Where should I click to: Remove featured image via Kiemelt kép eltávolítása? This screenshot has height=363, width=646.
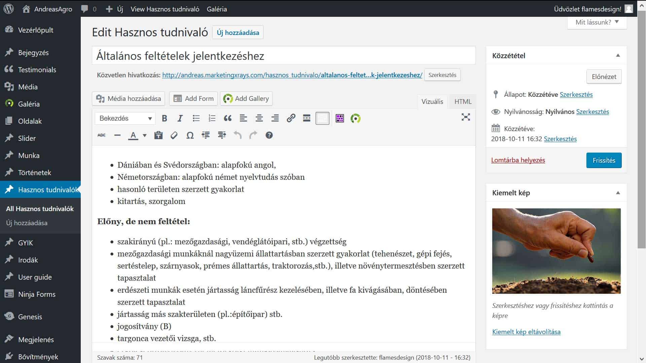coord(526,332)
